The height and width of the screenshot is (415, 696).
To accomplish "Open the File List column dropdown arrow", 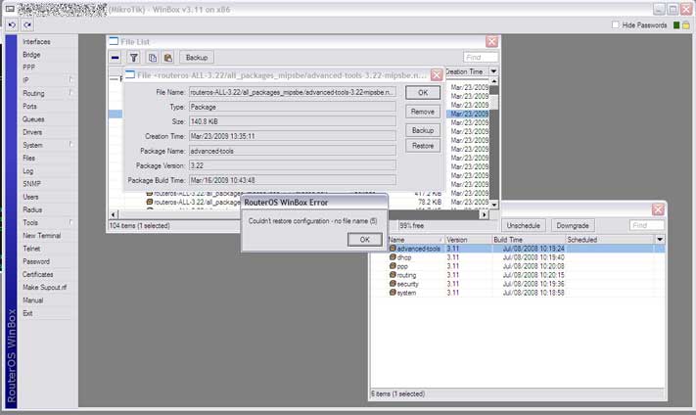I will 493,71.
